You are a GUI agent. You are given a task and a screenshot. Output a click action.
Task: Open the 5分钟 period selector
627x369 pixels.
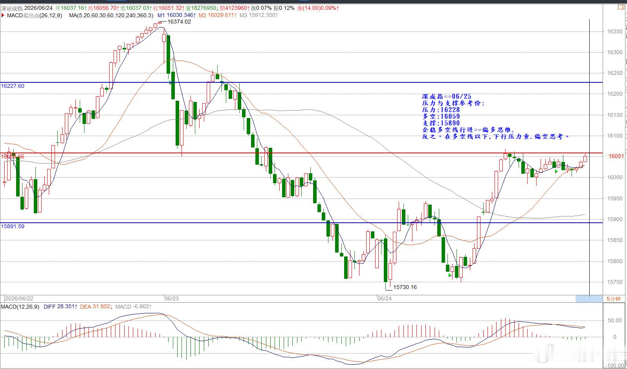click(x=613, y=299)
